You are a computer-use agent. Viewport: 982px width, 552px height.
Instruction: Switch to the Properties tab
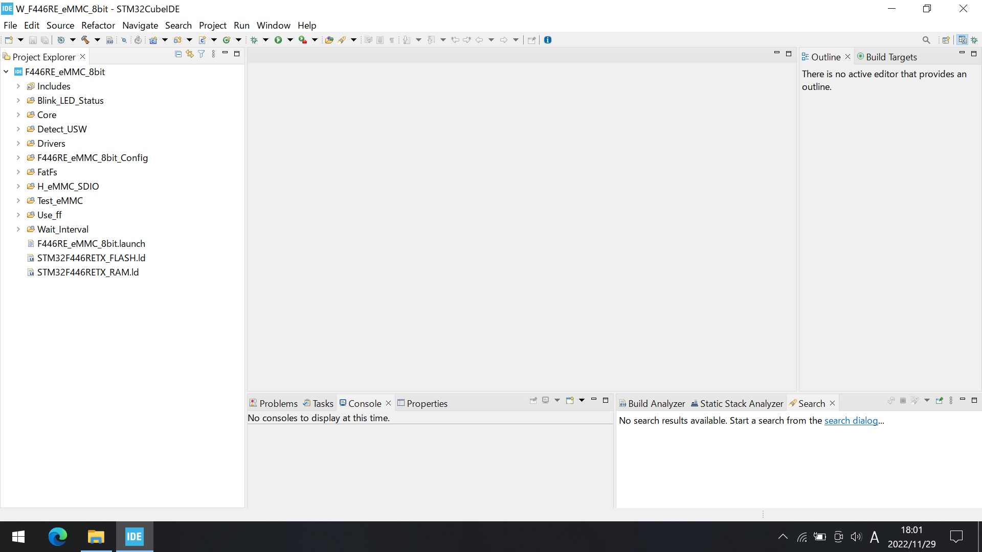click(422, 403)
